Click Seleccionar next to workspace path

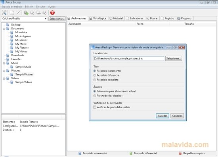57,19
